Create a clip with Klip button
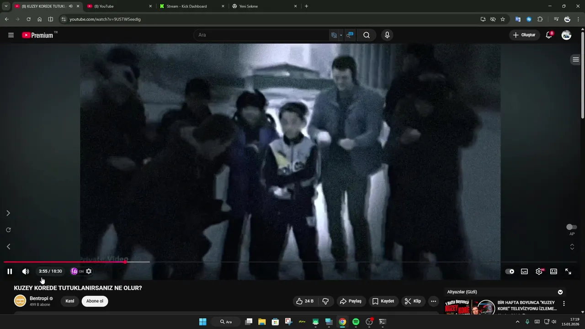The image size is (585, 329). tap(413, 301)
